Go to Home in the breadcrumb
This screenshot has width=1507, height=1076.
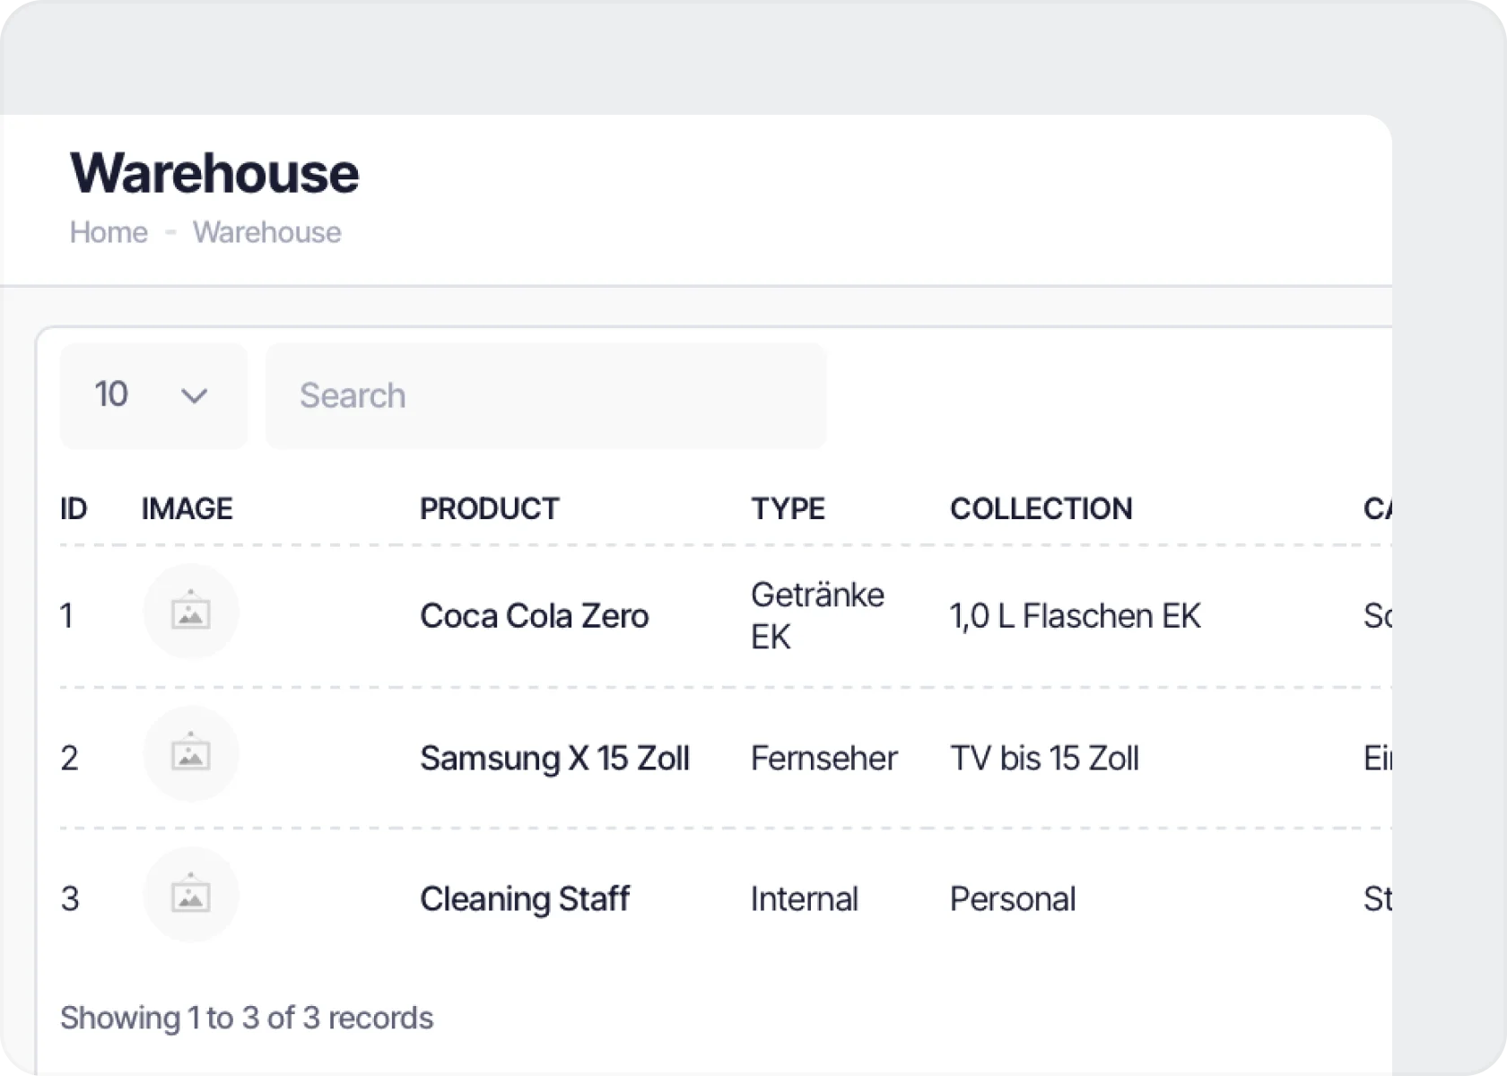pos(109,232)
